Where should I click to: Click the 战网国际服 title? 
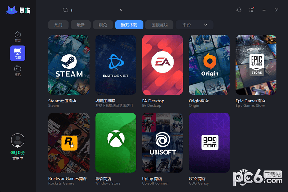(x=105, y=101)
